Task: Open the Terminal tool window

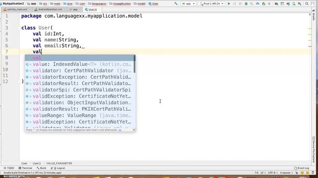Action: (x=25, y=168)
